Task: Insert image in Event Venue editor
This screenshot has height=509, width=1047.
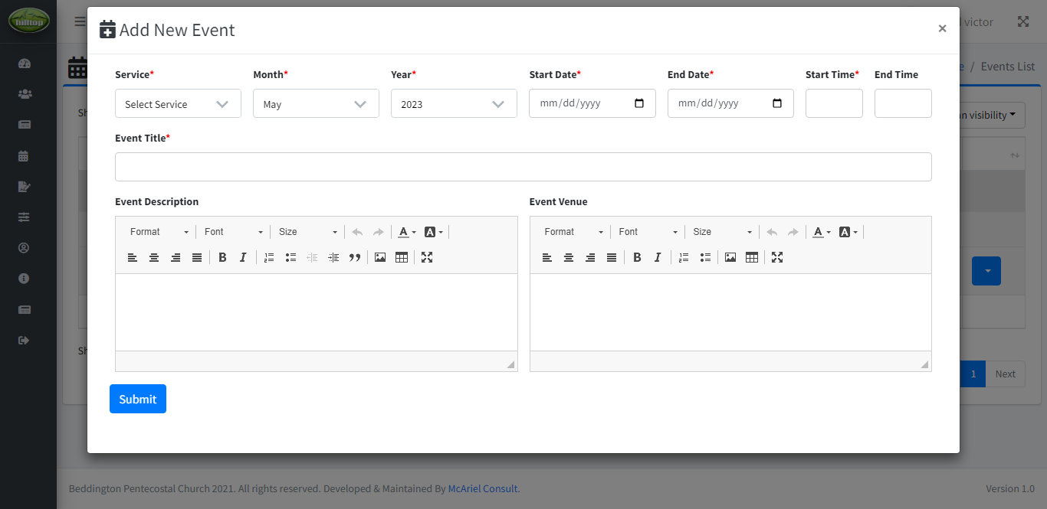Action: click(730, 257)
